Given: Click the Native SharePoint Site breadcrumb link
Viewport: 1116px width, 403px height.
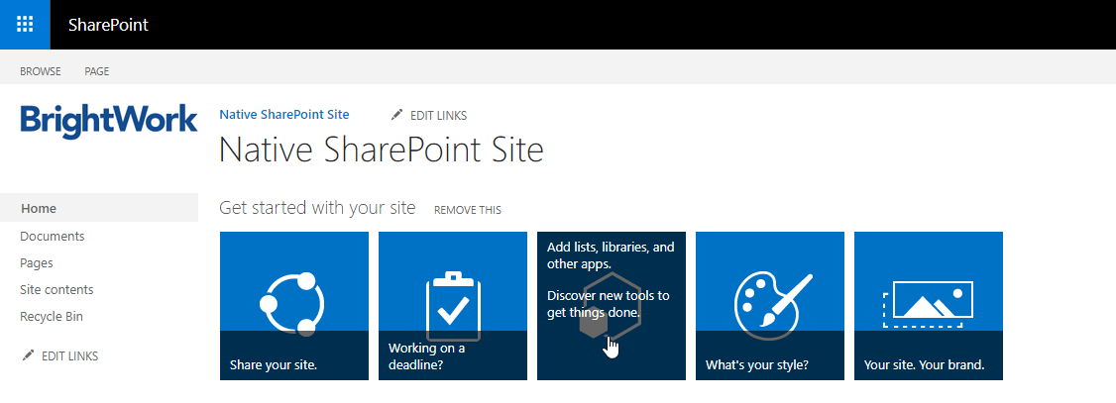Looking at the screenshot, I should [283, 115].
